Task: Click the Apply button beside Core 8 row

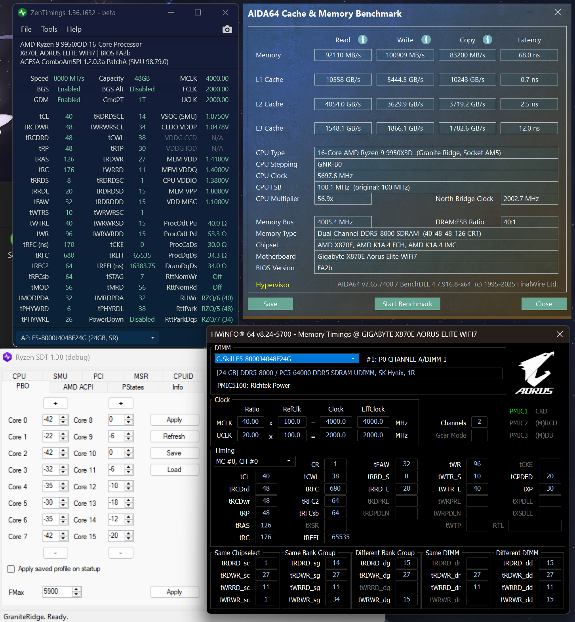Action: pyautogui.click(x=174, y=420)
